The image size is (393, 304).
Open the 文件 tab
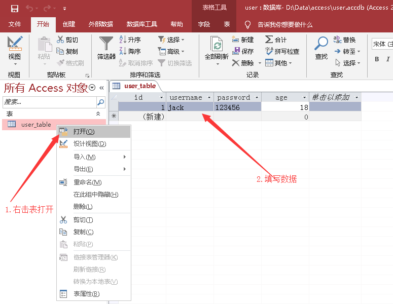pos(15,24)
